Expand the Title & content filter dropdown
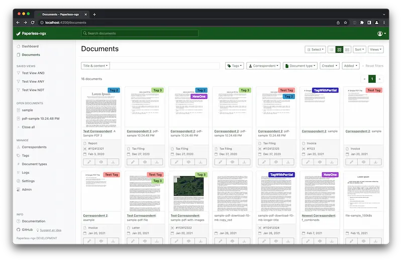402x261 pixels. [95, 66]
